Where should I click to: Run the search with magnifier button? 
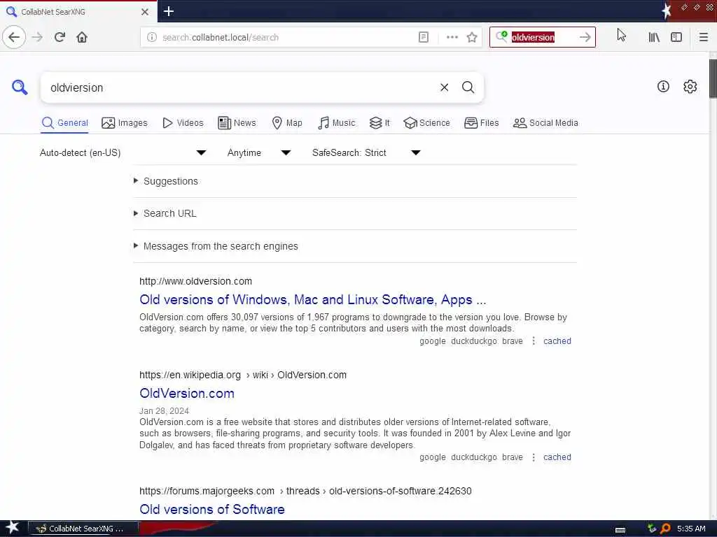click(x=468, y=87)
